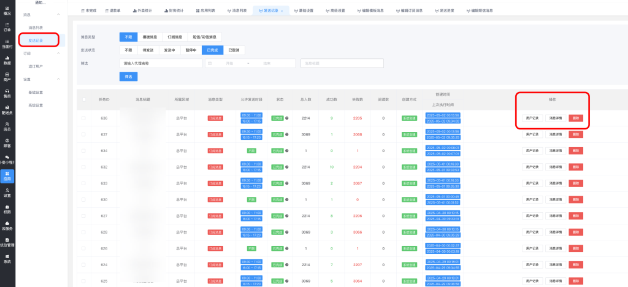
Task: Tick the select-all checkbox in table header
Action: click(84, 99)
